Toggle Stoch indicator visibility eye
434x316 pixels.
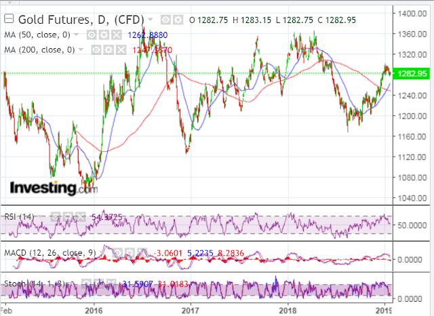87,283
